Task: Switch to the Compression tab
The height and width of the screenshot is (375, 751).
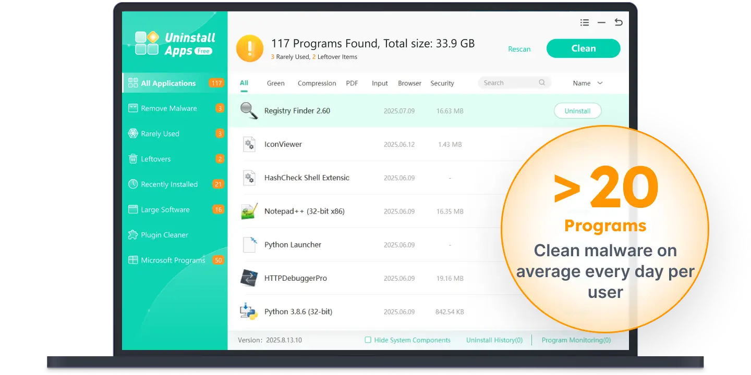Action: click(x=317, y=83)
